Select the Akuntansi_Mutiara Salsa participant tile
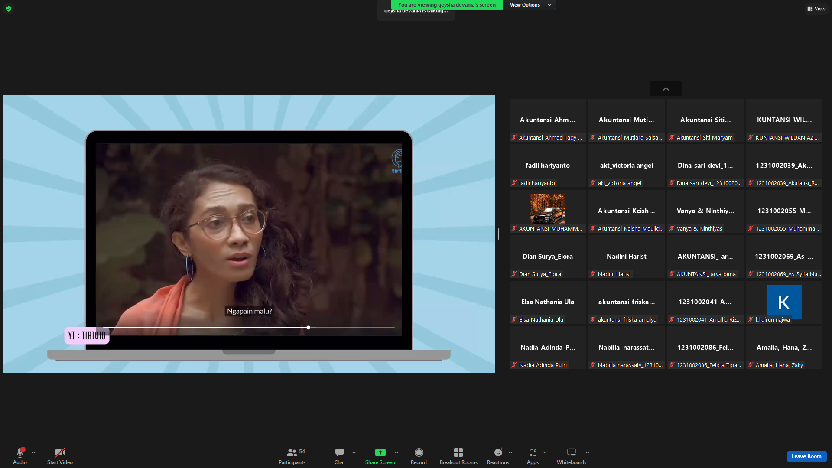832x468 pixels. [x=627, y=120]
